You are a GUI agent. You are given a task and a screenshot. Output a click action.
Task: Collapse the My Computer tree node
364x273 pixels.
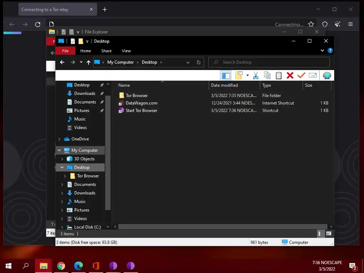point(59,150)
